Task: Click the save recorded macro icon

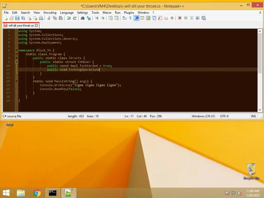Action: (x=204, y=18)
